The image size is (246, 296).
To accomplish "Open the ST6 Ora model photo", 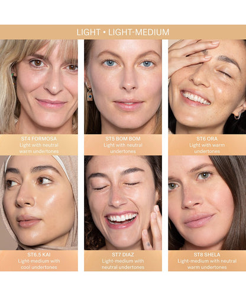I will pyautogui.click(x=207, y=87).
